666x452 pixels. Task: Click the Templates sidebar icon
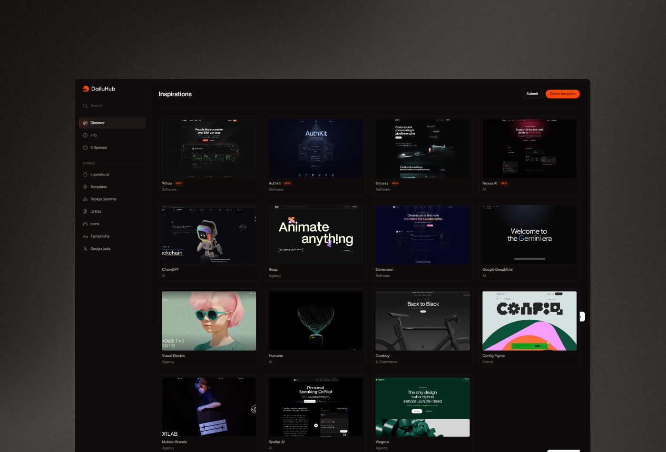(85, 187)
